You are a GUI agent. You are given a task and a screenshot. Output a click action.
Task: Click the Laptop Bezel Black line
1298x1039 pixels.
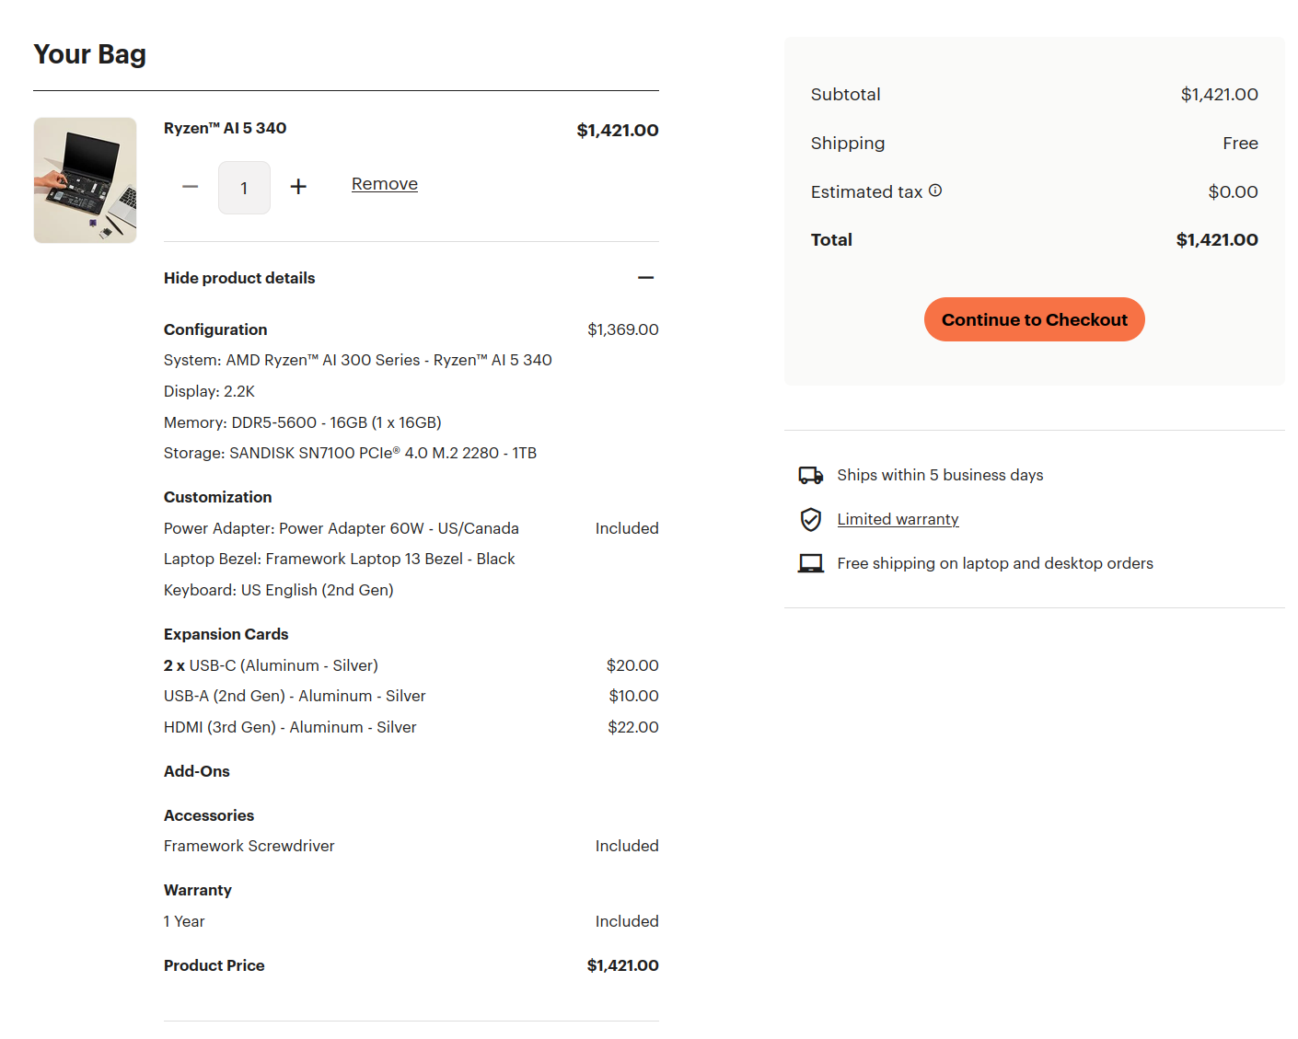339,559
